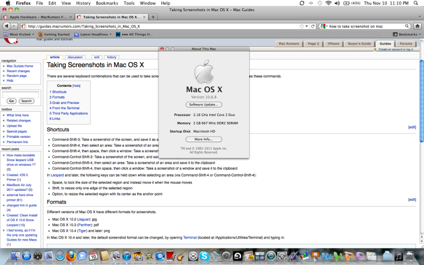Open the Bookmarks toolbar dropdown
424x265 pixels.
point(407,34)
